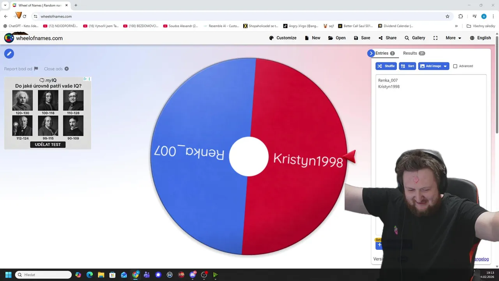Click wheel center to spin
Viewport: 499px width, 281px height.
[249, 156]
